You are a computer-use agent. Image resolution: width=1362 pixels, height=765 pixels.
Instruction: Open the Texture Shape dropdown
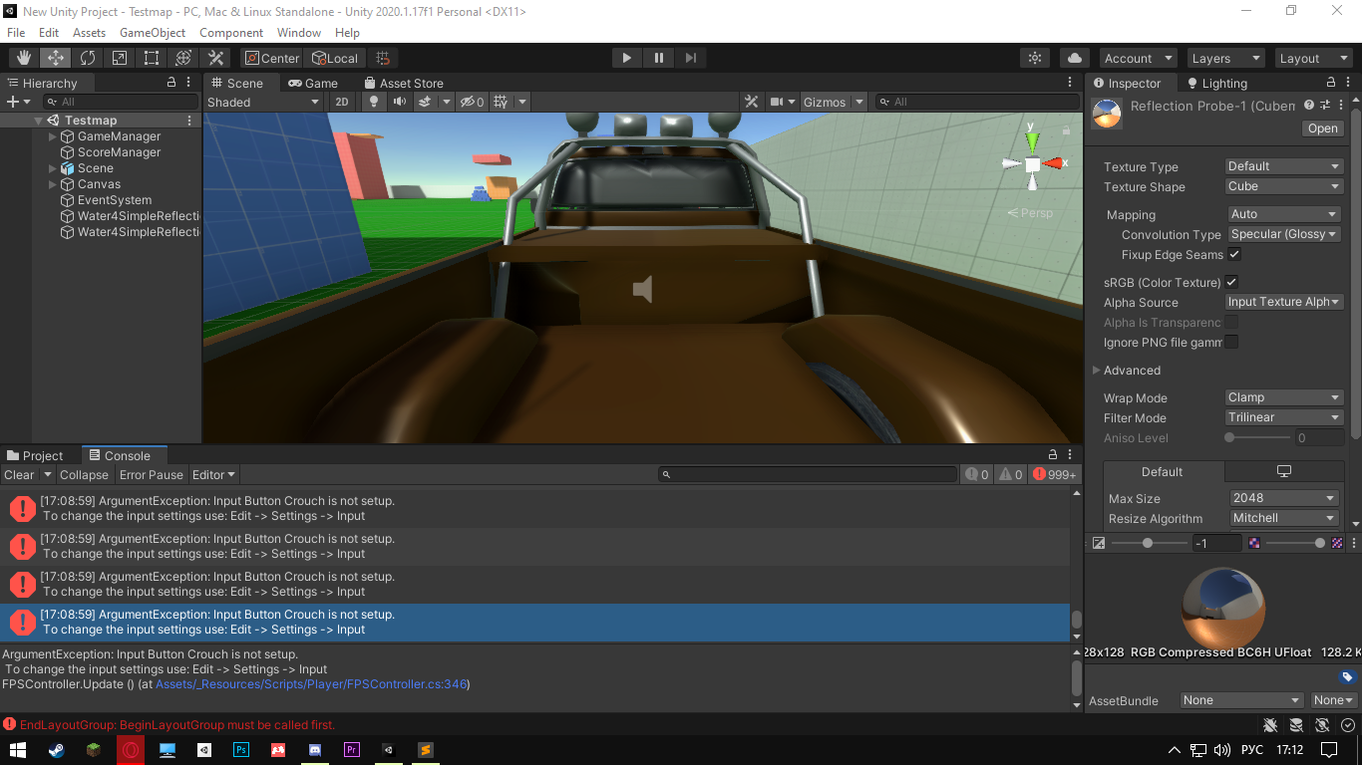[1284, 186]
